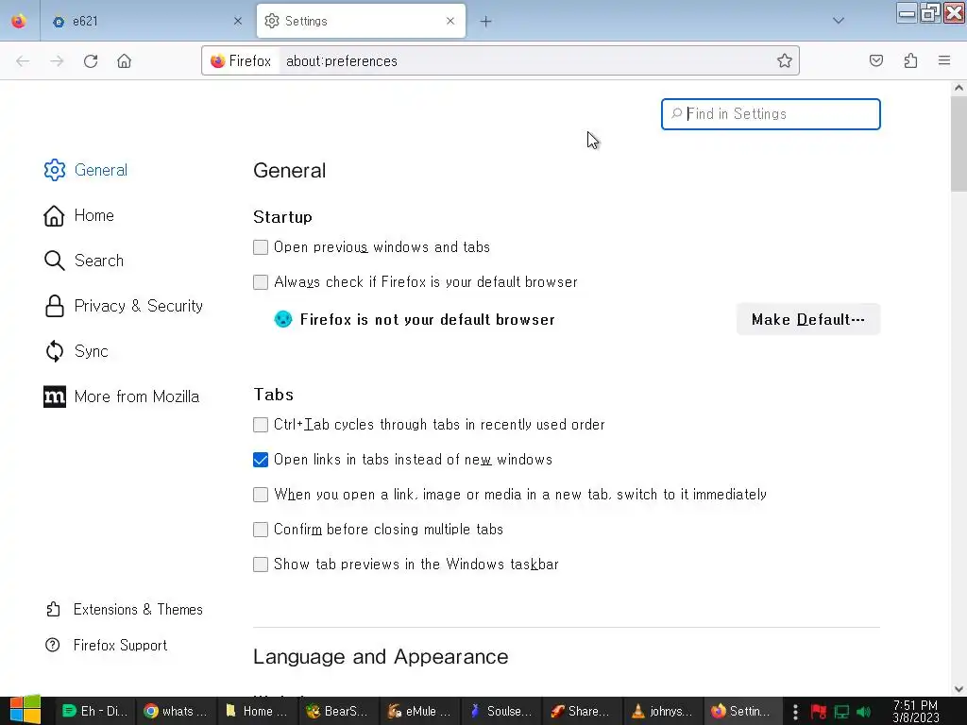Click the scrollbar down arrow
967x725 pixels.
[959, 688]
